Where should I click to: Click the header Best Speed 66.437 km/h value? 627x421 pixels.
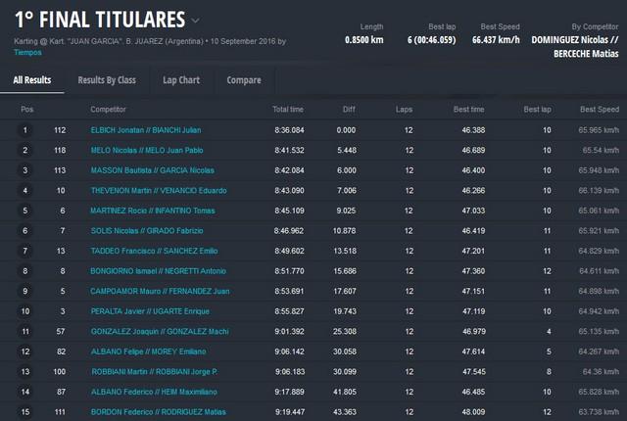pyautogui.click(x=496, y=40)
